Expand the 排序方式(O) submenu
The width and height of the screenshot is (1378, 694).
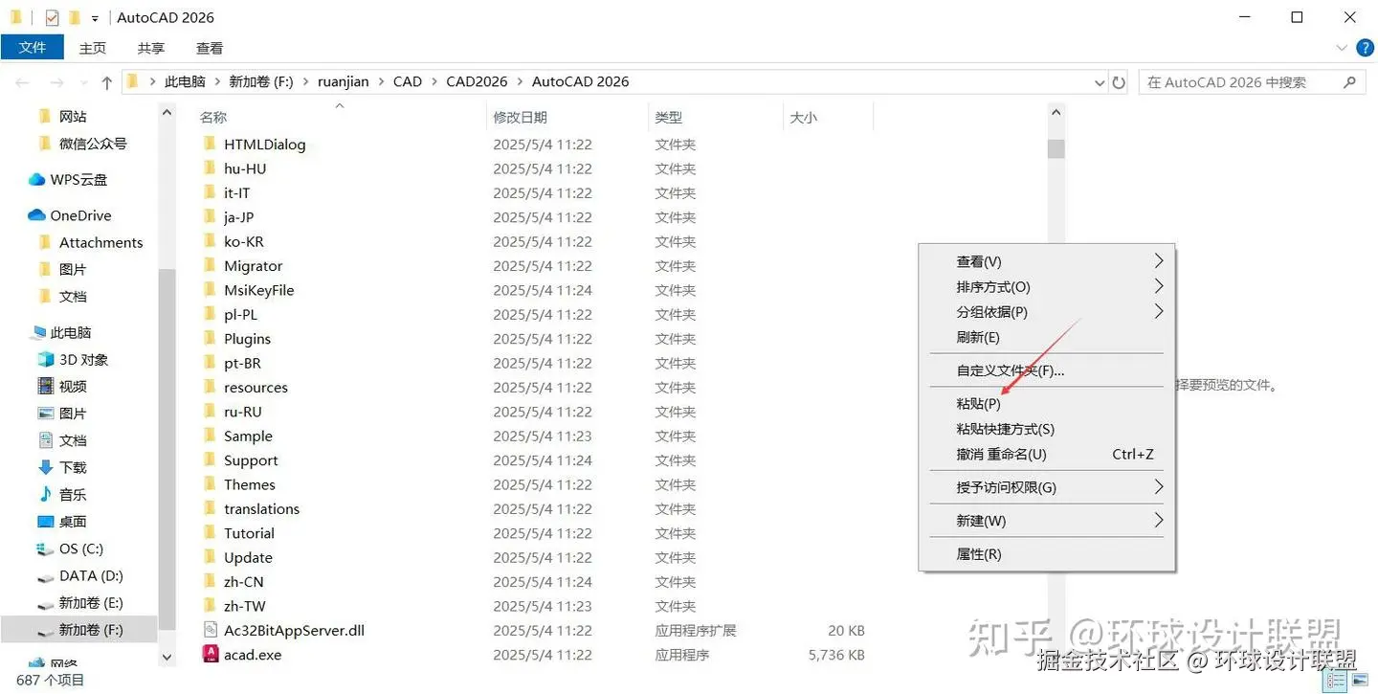coord(1158,286)
